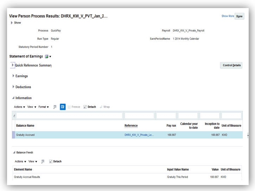The image size is (255, 191).
Task: Click the Balance Name filter field
Action: [x=69, y=116]
